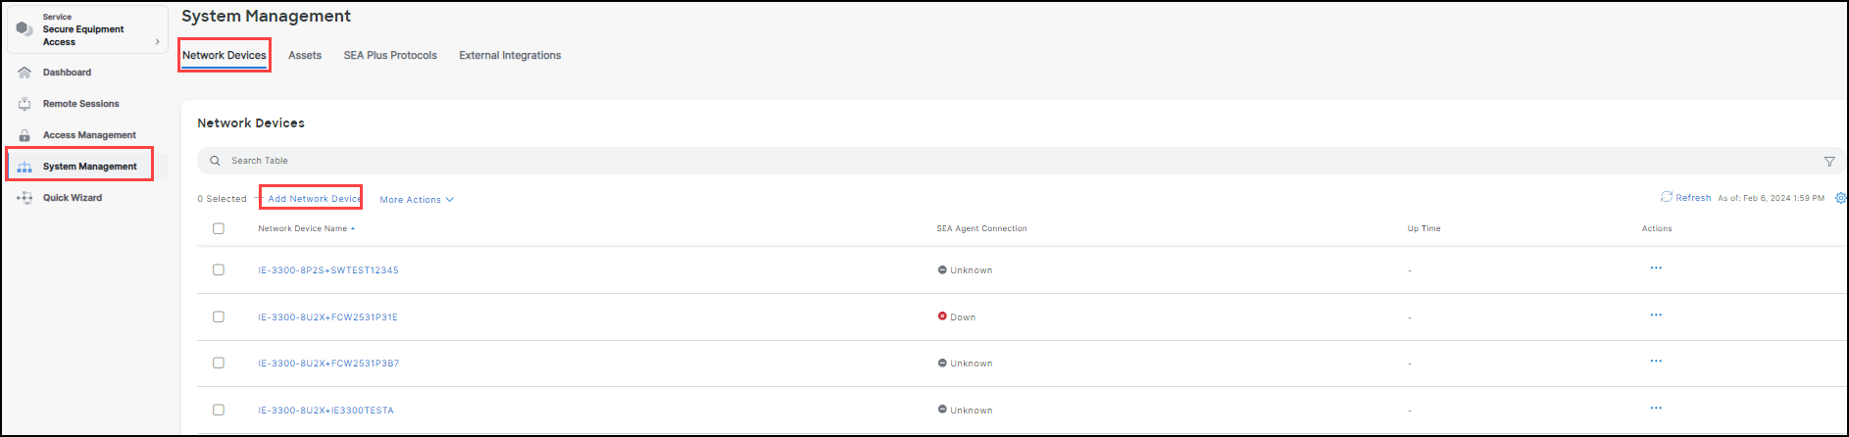1849x437 pixels.
Task: Open the IE-3300-8U2X+IE3300TESTA device link
Action: (x=325, y=411)
